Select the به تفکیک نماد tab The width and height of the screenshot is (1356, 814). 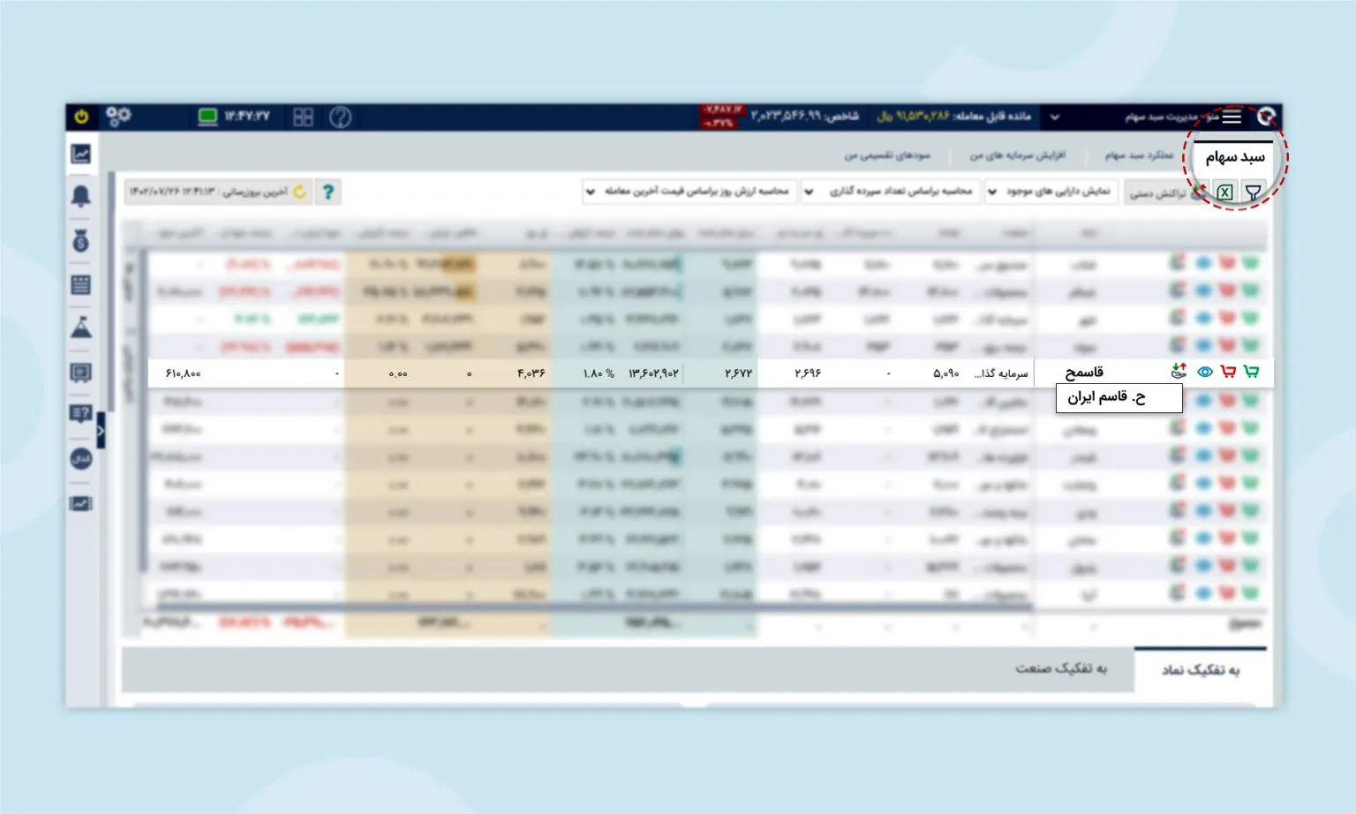(1201, 670)
